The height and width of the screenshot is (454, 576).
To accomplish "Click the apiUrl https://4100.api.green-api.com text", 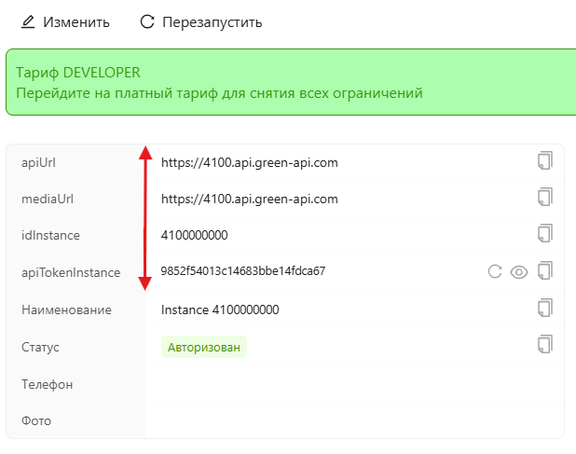I will pyautogui.click(x=249, y=162).
